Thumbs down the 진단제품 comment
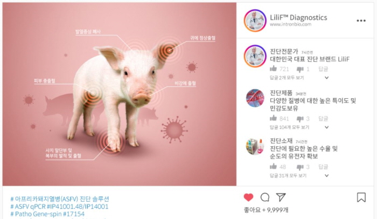Screen dimensions: 377x219 [300, 119]
